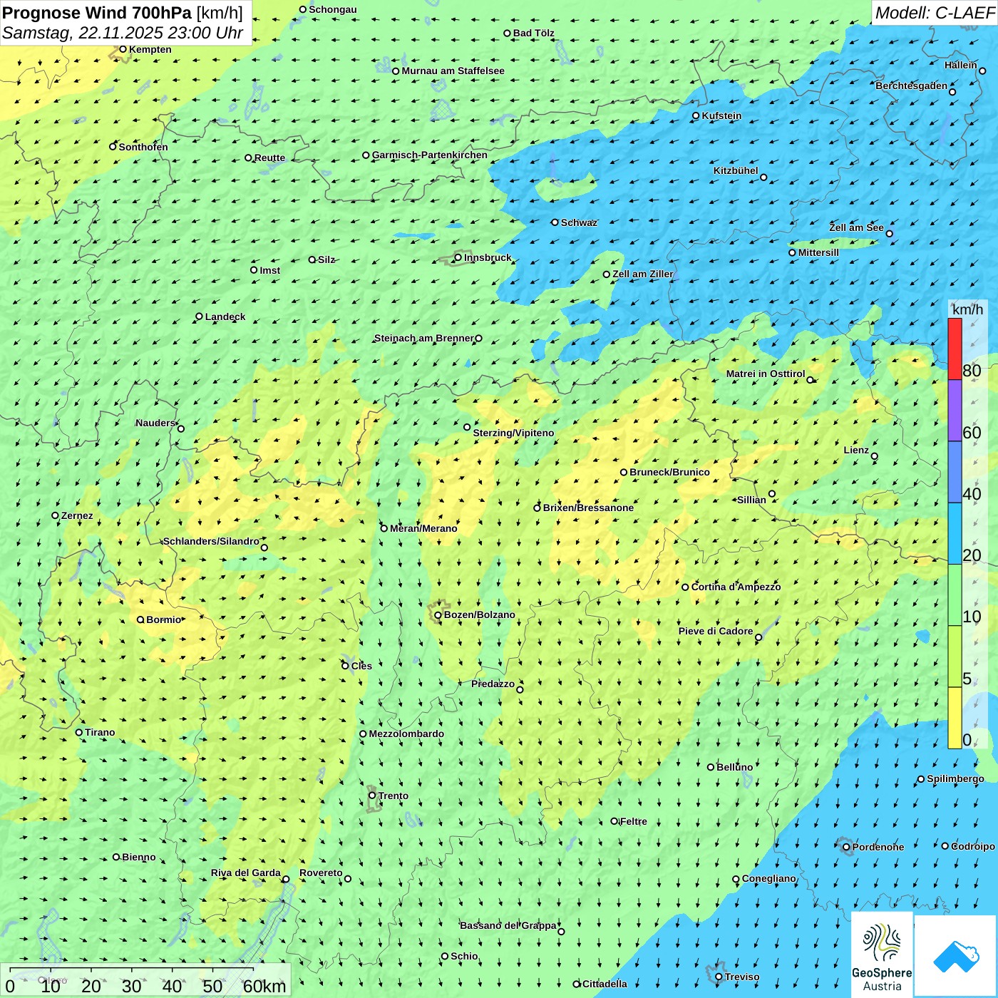Click the red legend color above 80
This screenshot has width=998, height=998.
pos(955,349)
